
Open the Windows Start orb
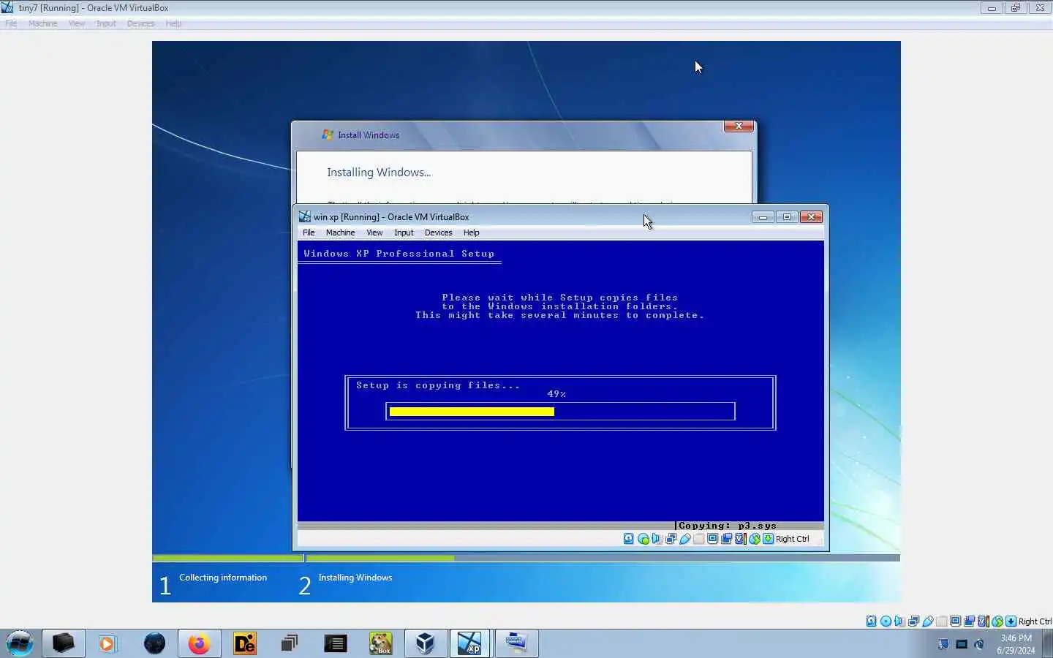pos(20,643)
